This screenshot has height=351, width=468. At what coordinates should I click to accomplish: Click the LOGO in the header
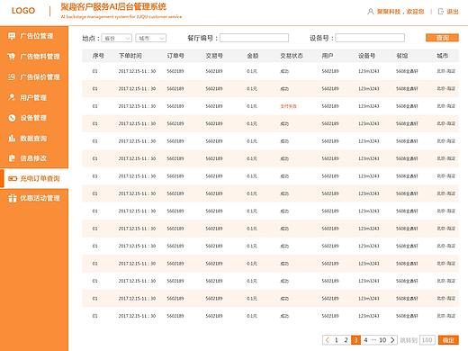(23, 11)
